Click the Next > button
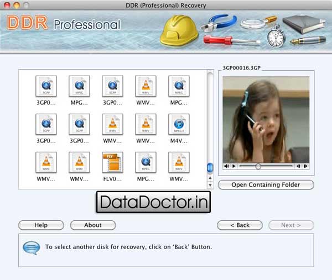The width and height of the screenshot is (332, 280). click(x=291, y=225)
